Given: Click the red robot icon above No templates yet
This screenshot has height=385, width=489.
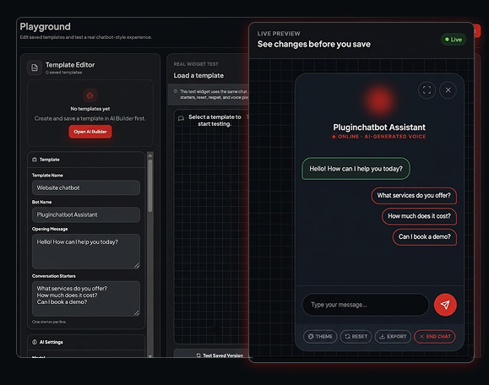Looking at the screenshot, I should click(x=90, y=95).
